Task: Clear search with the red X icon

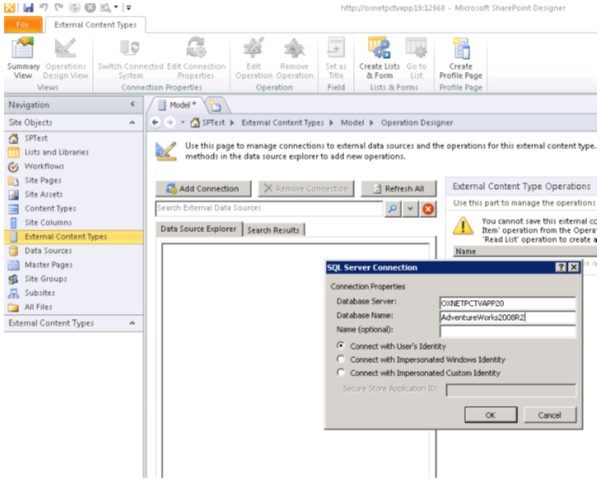Action: (428, 209)
